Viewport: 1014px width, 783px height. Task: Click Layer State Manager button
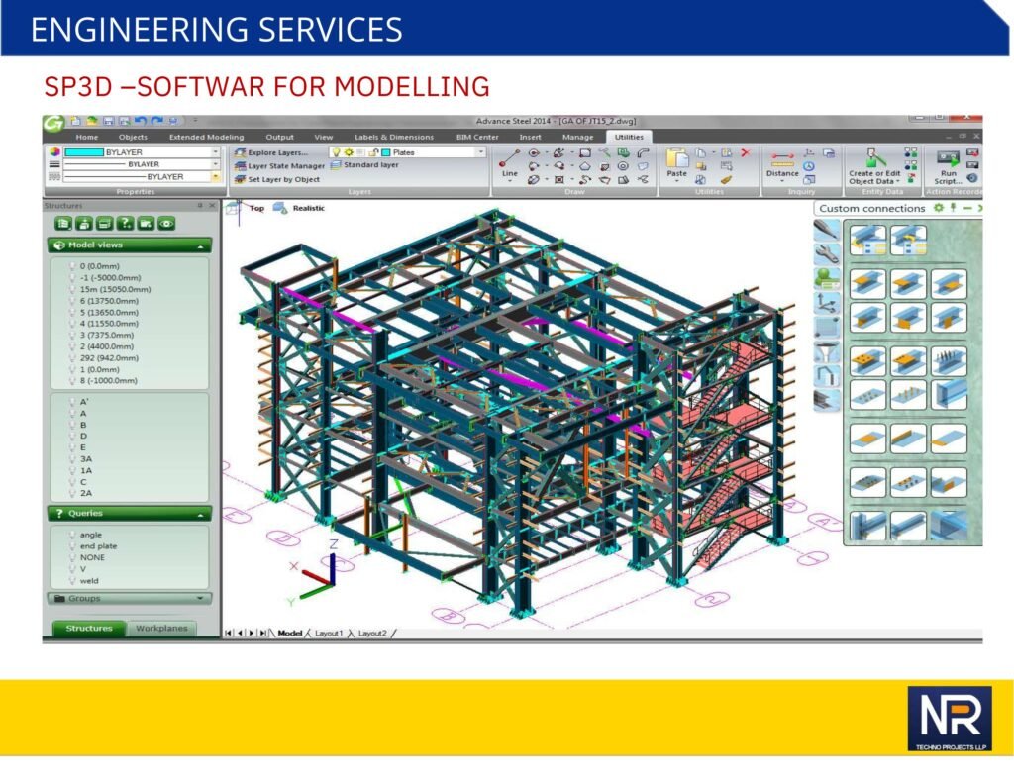coord(279,166)
